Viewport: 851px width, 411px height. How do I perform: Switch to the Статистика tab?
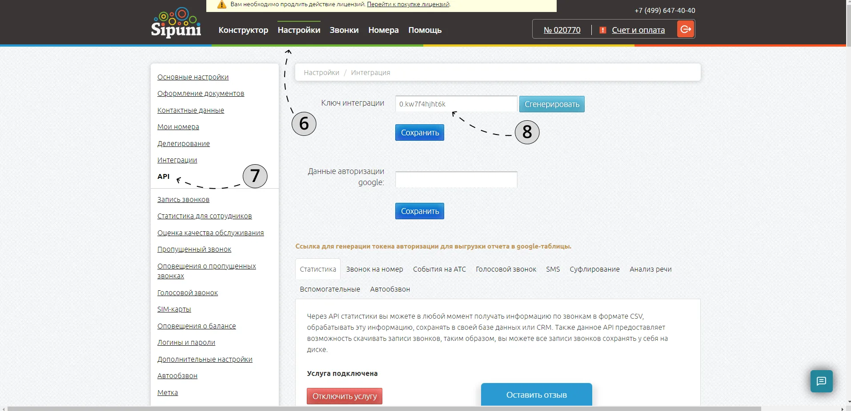[318, 269]
